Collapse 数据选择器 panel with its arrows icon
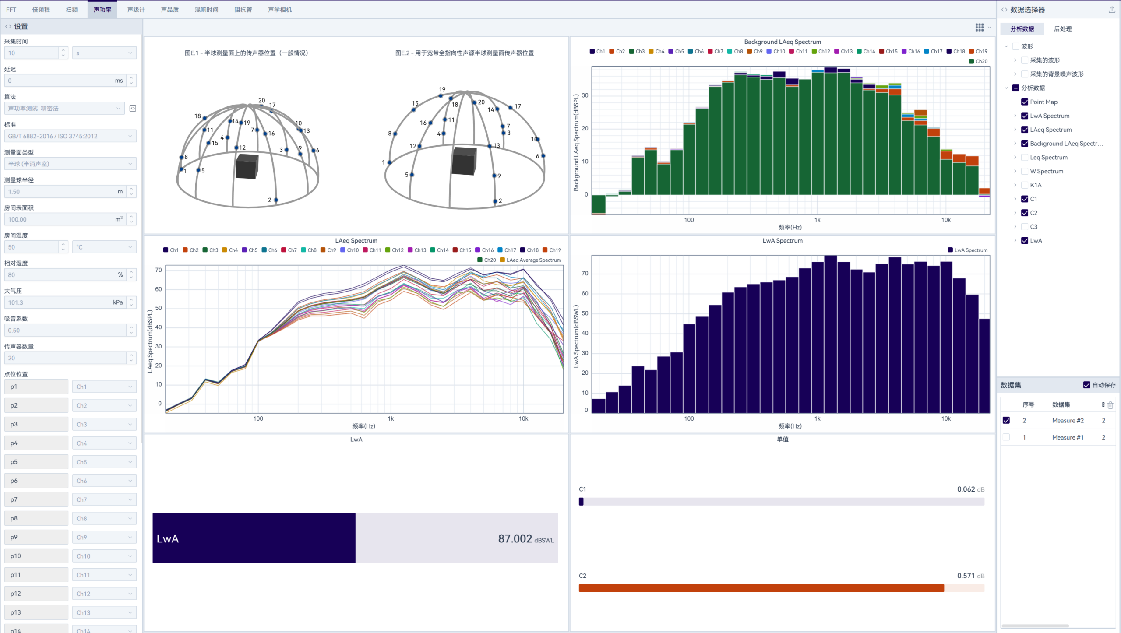Image resolution: width=1121 pixels, height=633 pixels. pyautogui.click(x=1004, y=10)
